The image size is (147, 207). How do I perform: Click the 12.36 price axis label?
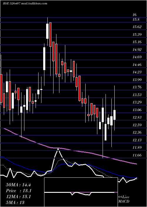(137, 132)
